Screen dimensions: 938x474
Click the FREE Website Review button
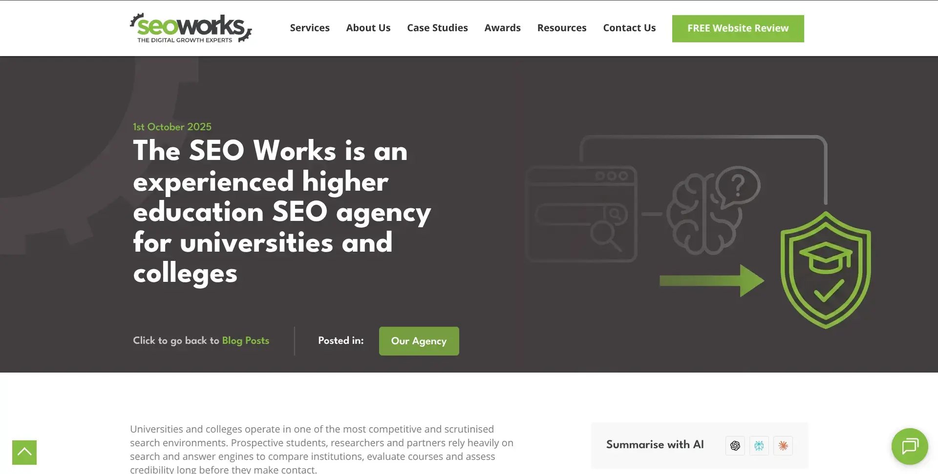pos(738,28)
